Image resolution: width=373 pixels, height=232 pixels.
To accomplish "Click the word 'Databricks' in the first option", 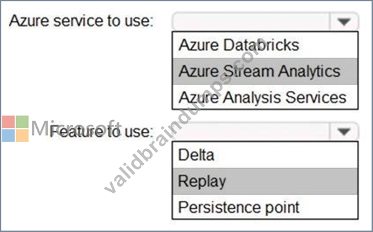I will [261, 45].
